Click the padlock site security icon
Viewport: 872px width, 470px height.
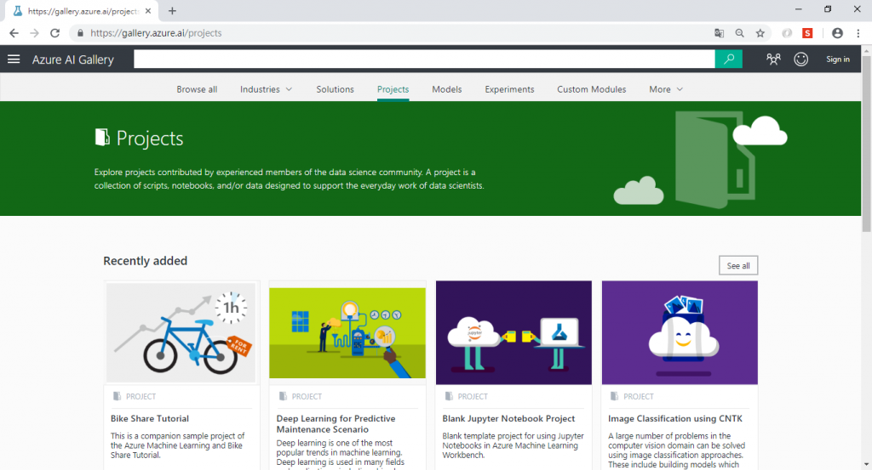pyautogui.click(x=80, y=33)
